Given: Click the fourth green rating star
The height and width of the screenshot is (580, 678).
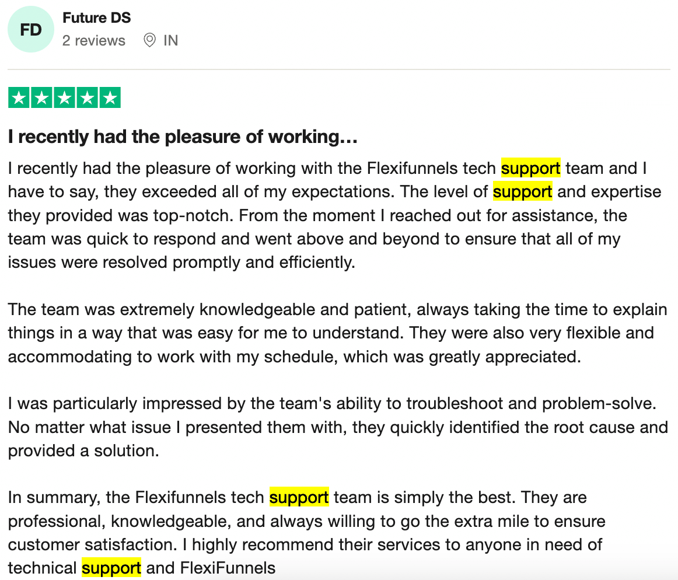Looking at the screenshot, I should pos(87,97).
